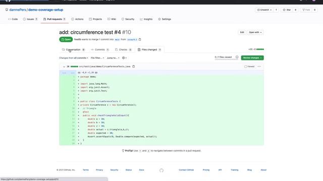Open the diff settings gear dropdown
The image size is (323, 181).
coord(124,58)
